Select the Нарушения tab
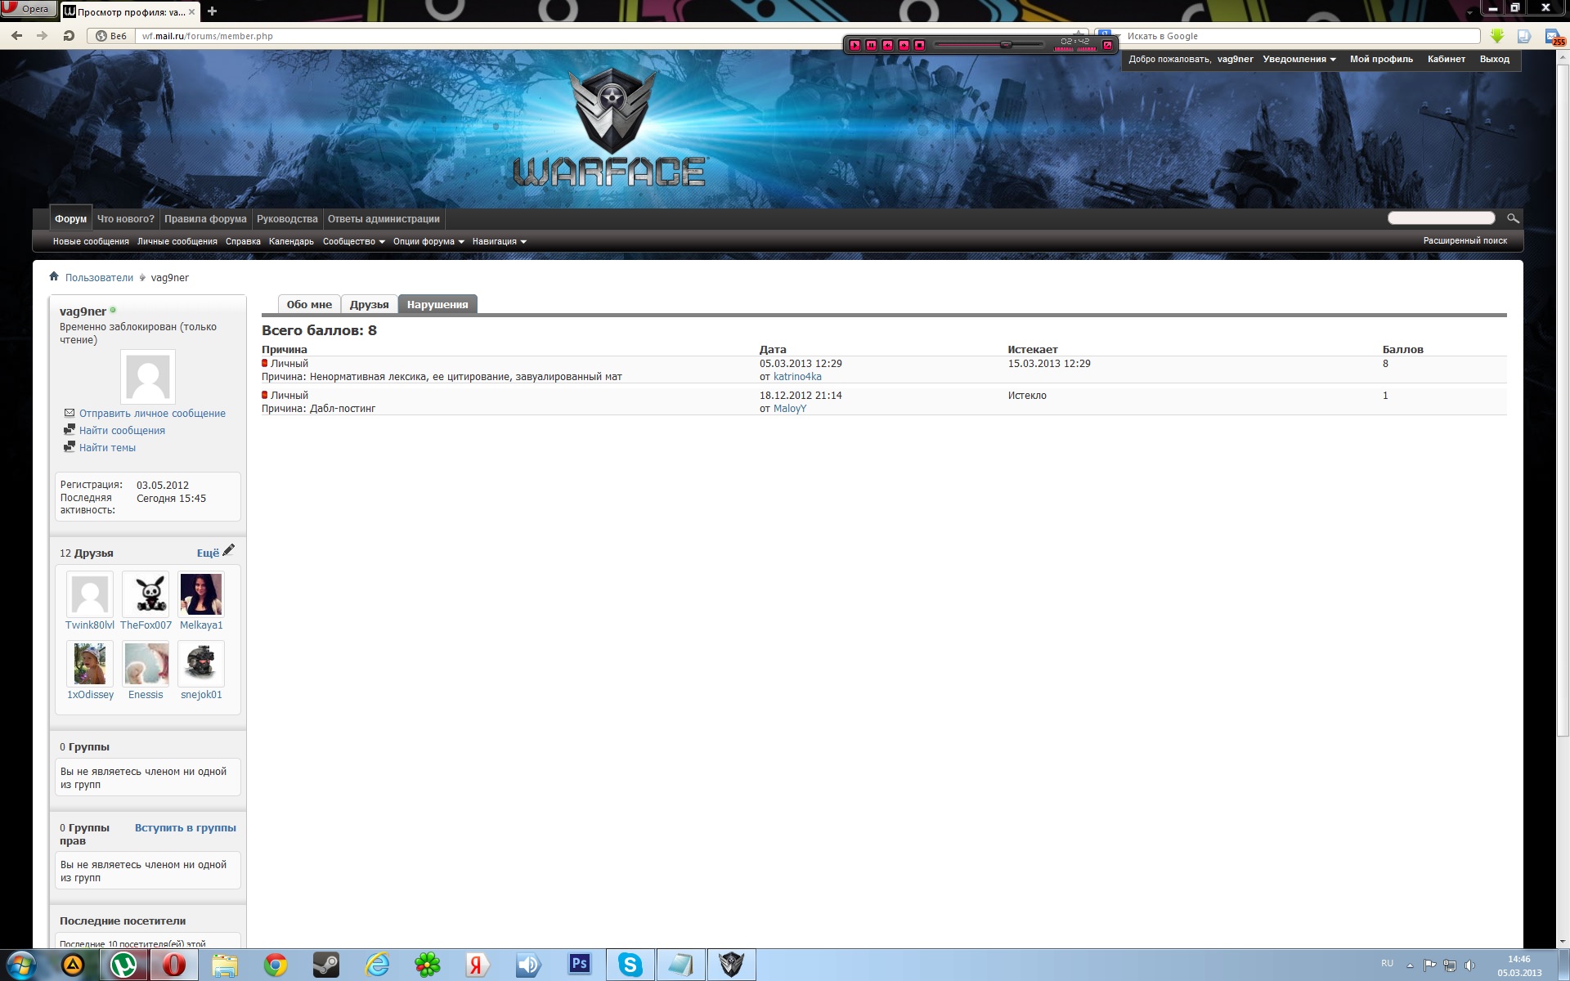The width and height of the screenshot is (1570, 981). pyautogui.click(x=437, y=304)
